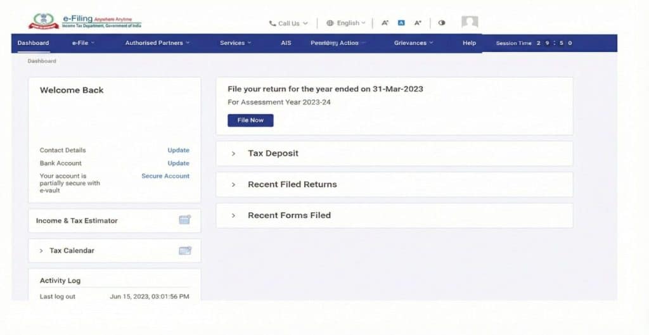Click the Bank Account label
Image resolution: width=649 pixels, height=335 pixels.
pos(61,163)
